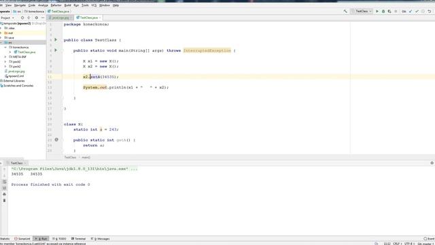Screen dimensions: 435x245
Task: Open the VCS menu
Action: tap(94, 5)
